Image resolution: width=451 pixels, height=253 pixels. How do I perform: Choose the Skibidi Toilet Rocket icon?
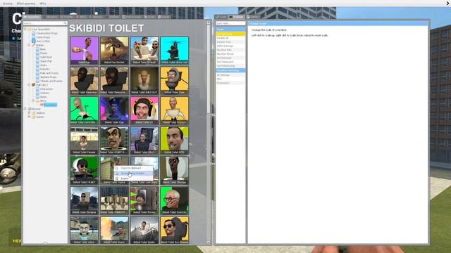coord(144,200)
